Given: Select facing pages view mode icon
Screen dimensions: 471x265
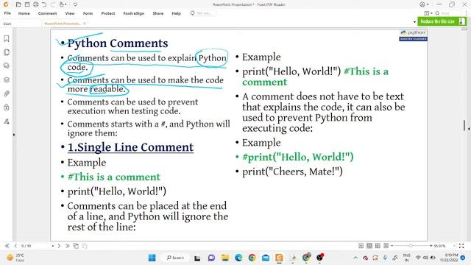Looking at the screenshot, I should (x=378, y=246).
